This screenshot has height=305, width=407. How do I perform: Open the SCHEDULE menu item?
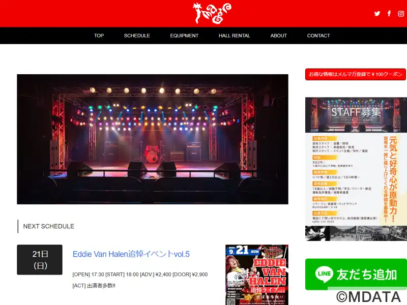click(x=137, y=36)
